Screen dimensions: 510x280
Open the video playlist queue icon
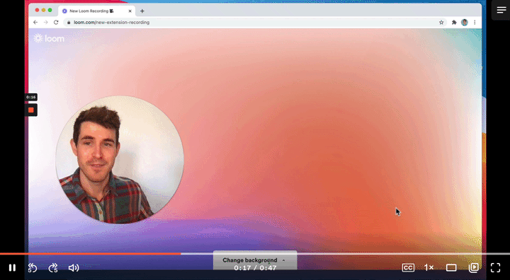[x=473, y=268]
